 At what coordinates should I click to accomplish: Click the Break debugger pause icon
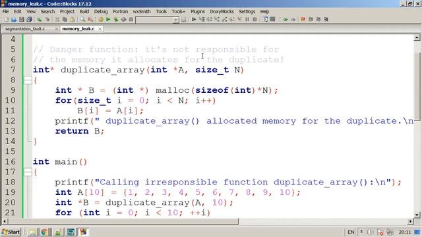pyautogui.click(x=247, y=19)
